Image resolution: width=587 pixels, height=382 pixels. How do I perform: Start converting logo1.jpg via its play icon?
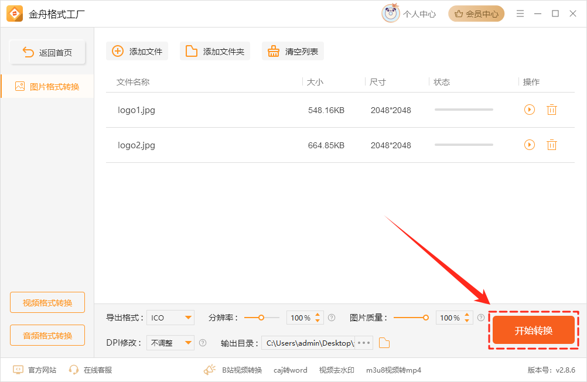coord(529,110)
